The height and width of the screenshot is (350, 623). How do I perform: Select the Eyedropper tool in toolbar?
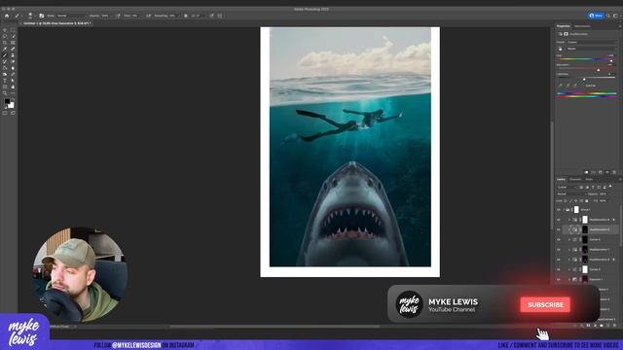(5, 49)
